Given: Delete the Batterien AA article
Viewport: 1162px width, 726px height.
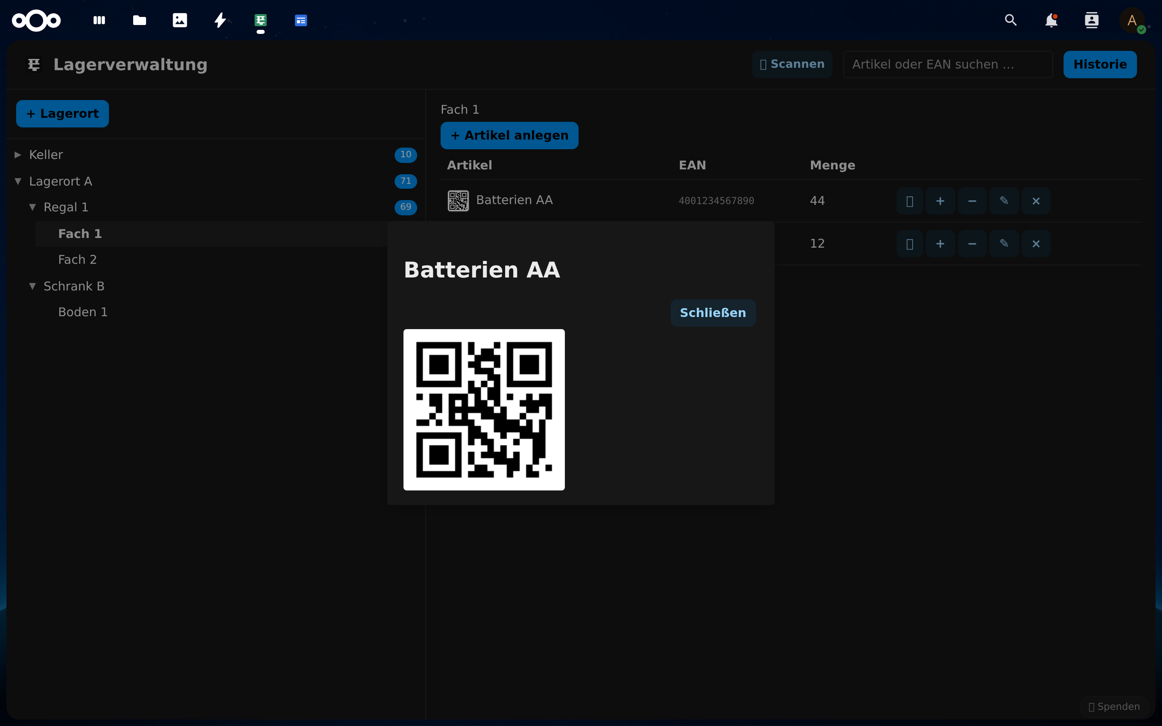Looking at the screenshot, I should tap(1036, 201).
